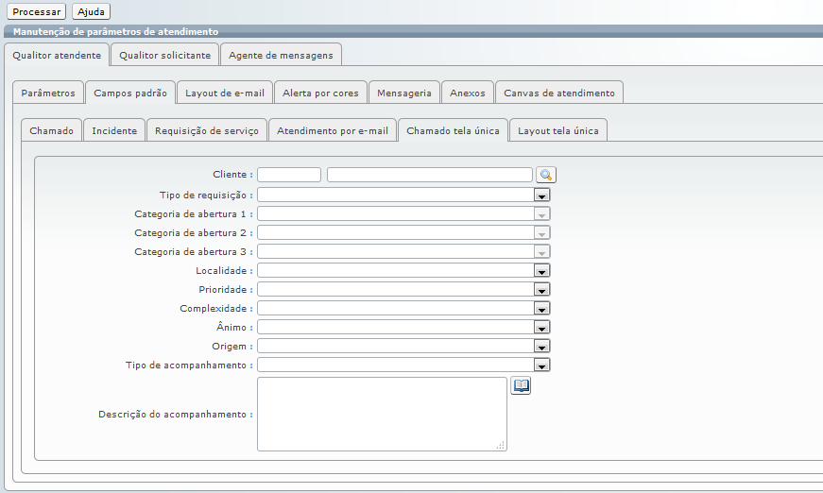This screenshot has height=493, width=823.
Task: Click the Cliente search magnifier icon
Action: tap(546, 175)
